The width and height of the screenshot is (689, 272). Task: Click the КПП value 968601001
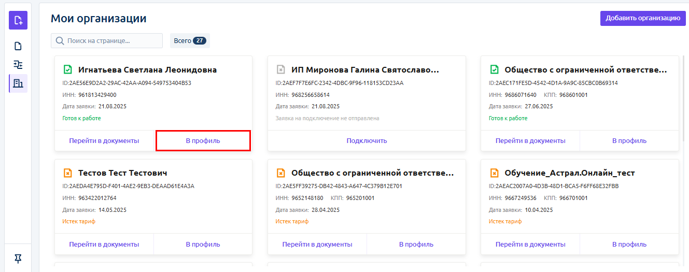click(x=573, y=95)
